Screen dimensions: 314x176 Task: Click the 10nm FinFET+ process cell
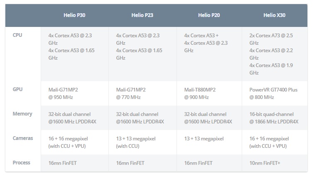point(265,163)
